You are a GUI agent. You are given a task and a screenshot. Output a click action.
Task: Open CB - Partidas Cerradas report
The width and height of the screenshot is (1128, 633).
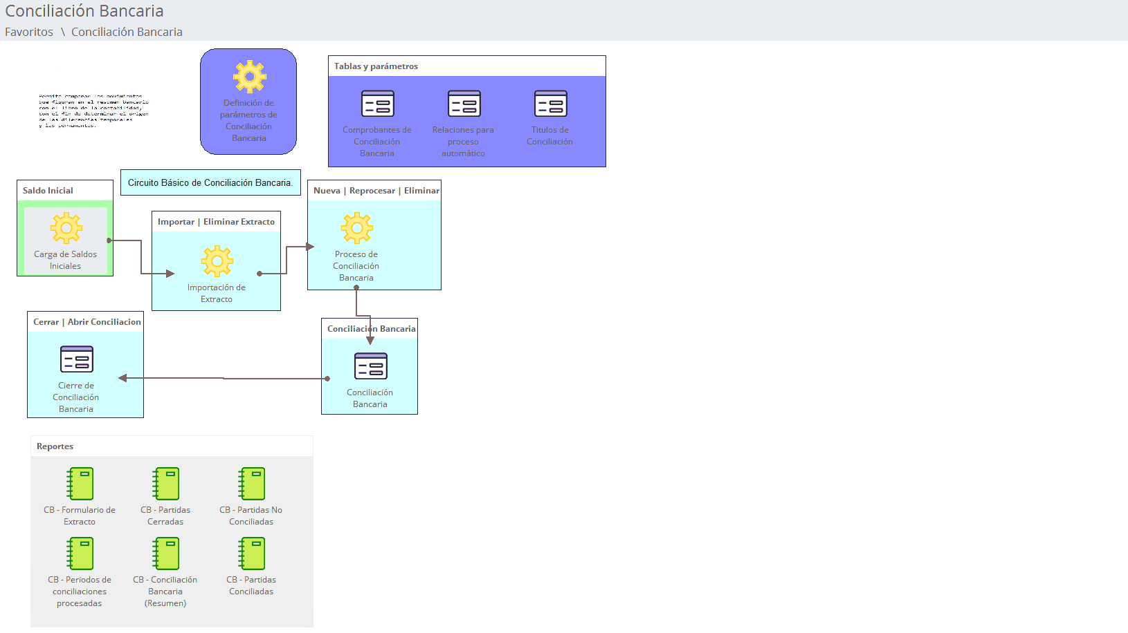coord(166,484)
